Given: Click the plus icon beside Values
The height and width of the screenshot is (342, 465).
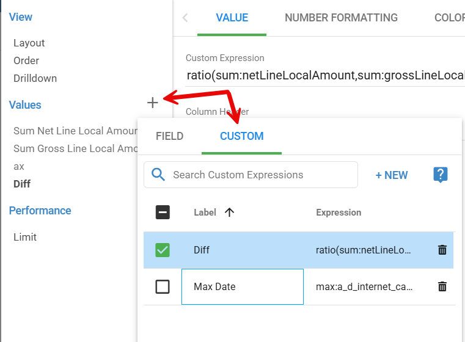Looking at the screenshot, I should (x=153, y=103).
